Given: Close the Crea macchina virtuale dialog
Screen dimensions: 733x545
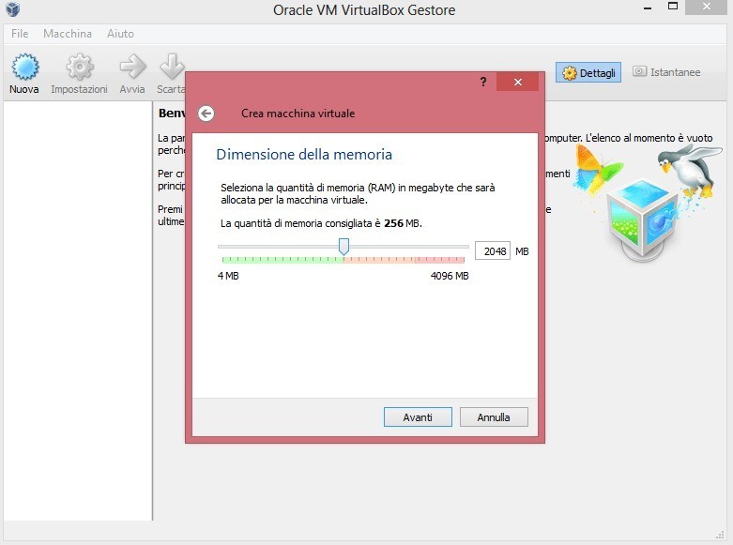Looking at the screenshot, I should pyautogui.click(x=517, y=83).
